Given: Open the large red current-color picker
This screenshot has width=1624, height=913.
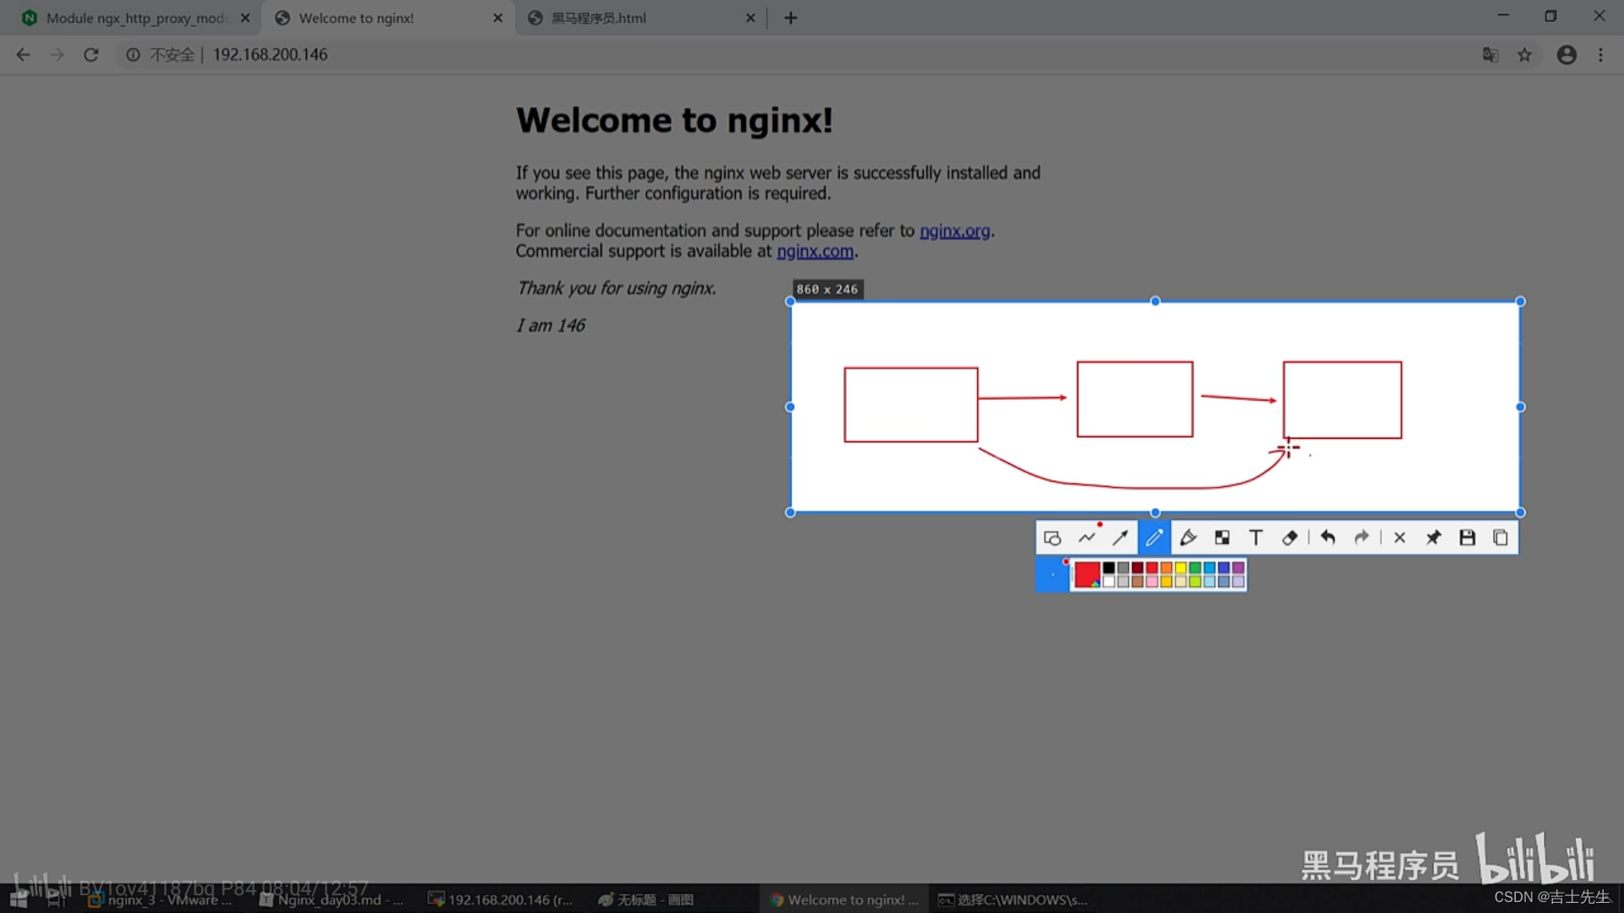Looking at the screenshot, I should click(x=1087, y=575).
